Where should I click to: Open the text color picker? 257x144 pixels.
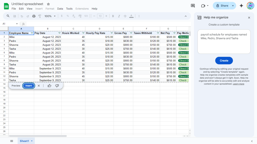[131, 16]
